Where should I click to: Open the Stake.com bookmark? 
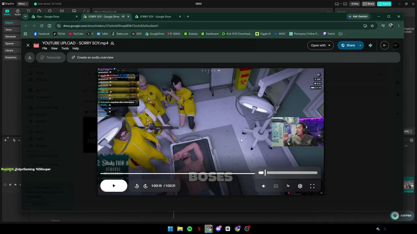coord(120,34)
